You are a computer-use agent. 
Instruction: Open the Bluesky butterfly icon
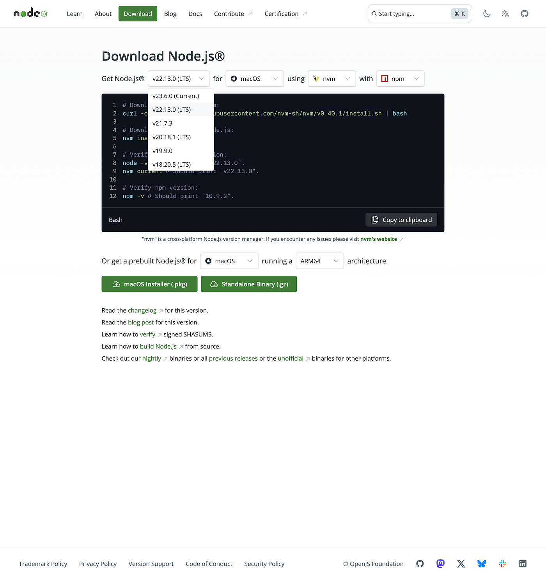click(x=481, y=564)
